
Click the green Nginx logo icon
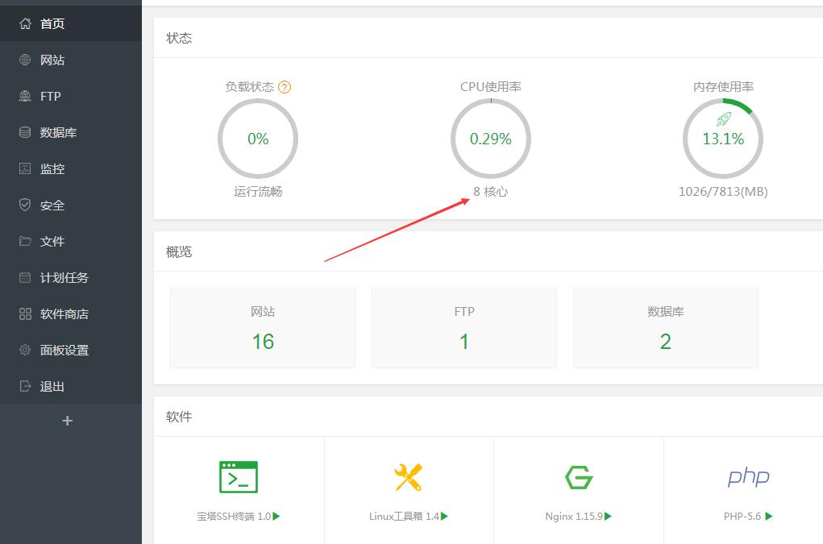[579, 477]
